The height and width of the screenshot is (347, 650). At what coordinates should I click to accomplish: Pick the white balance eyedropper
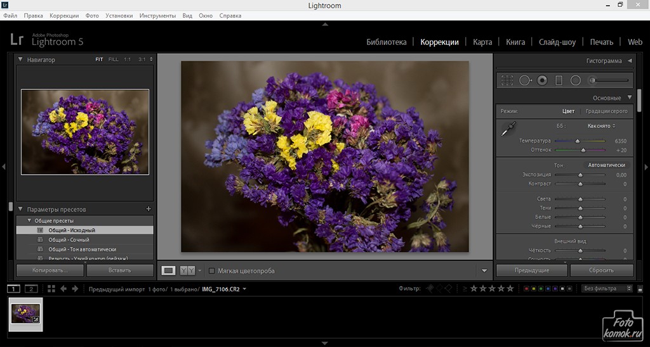pyautogui.click(x=508, y=129)
